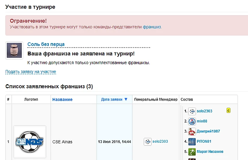This screenshot has height=160, width=248.
Task: Click mix88 player avatar icon
Action: click(x=192, y=121)
